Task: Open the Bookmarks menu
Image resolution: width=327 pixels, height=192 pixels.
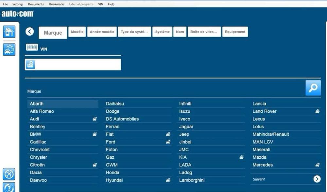Action: click(57, 4)
